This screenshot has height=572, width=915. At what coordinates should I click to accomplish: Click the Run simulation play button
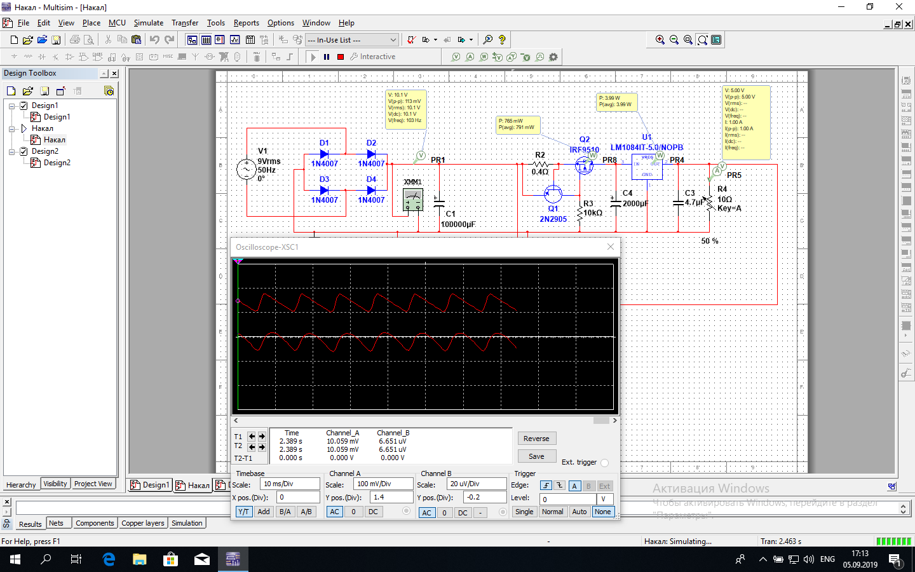[313, 57]
